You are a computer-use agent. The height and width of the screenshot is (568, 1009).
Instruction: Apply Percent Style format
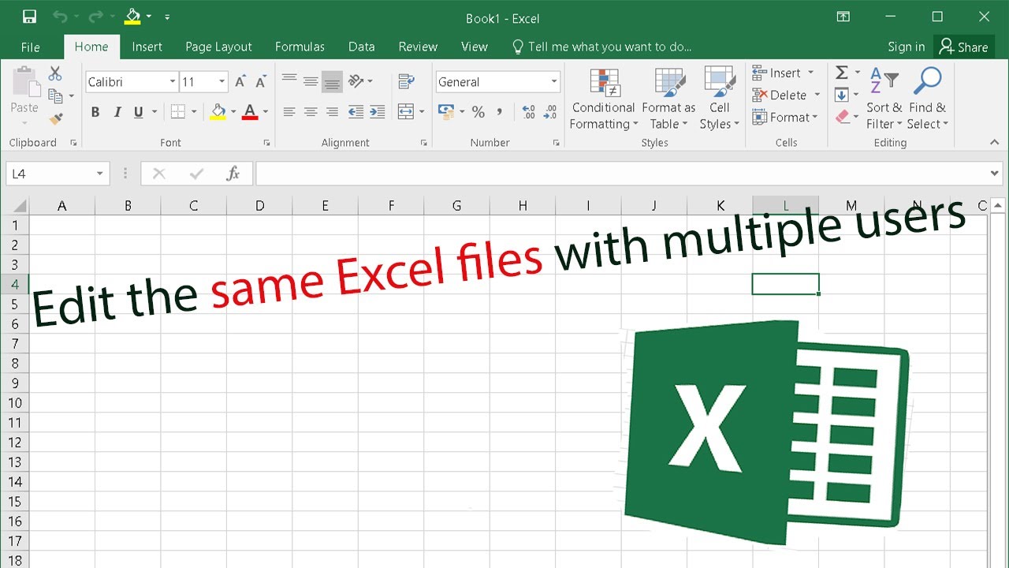click(x=478, y=112)
